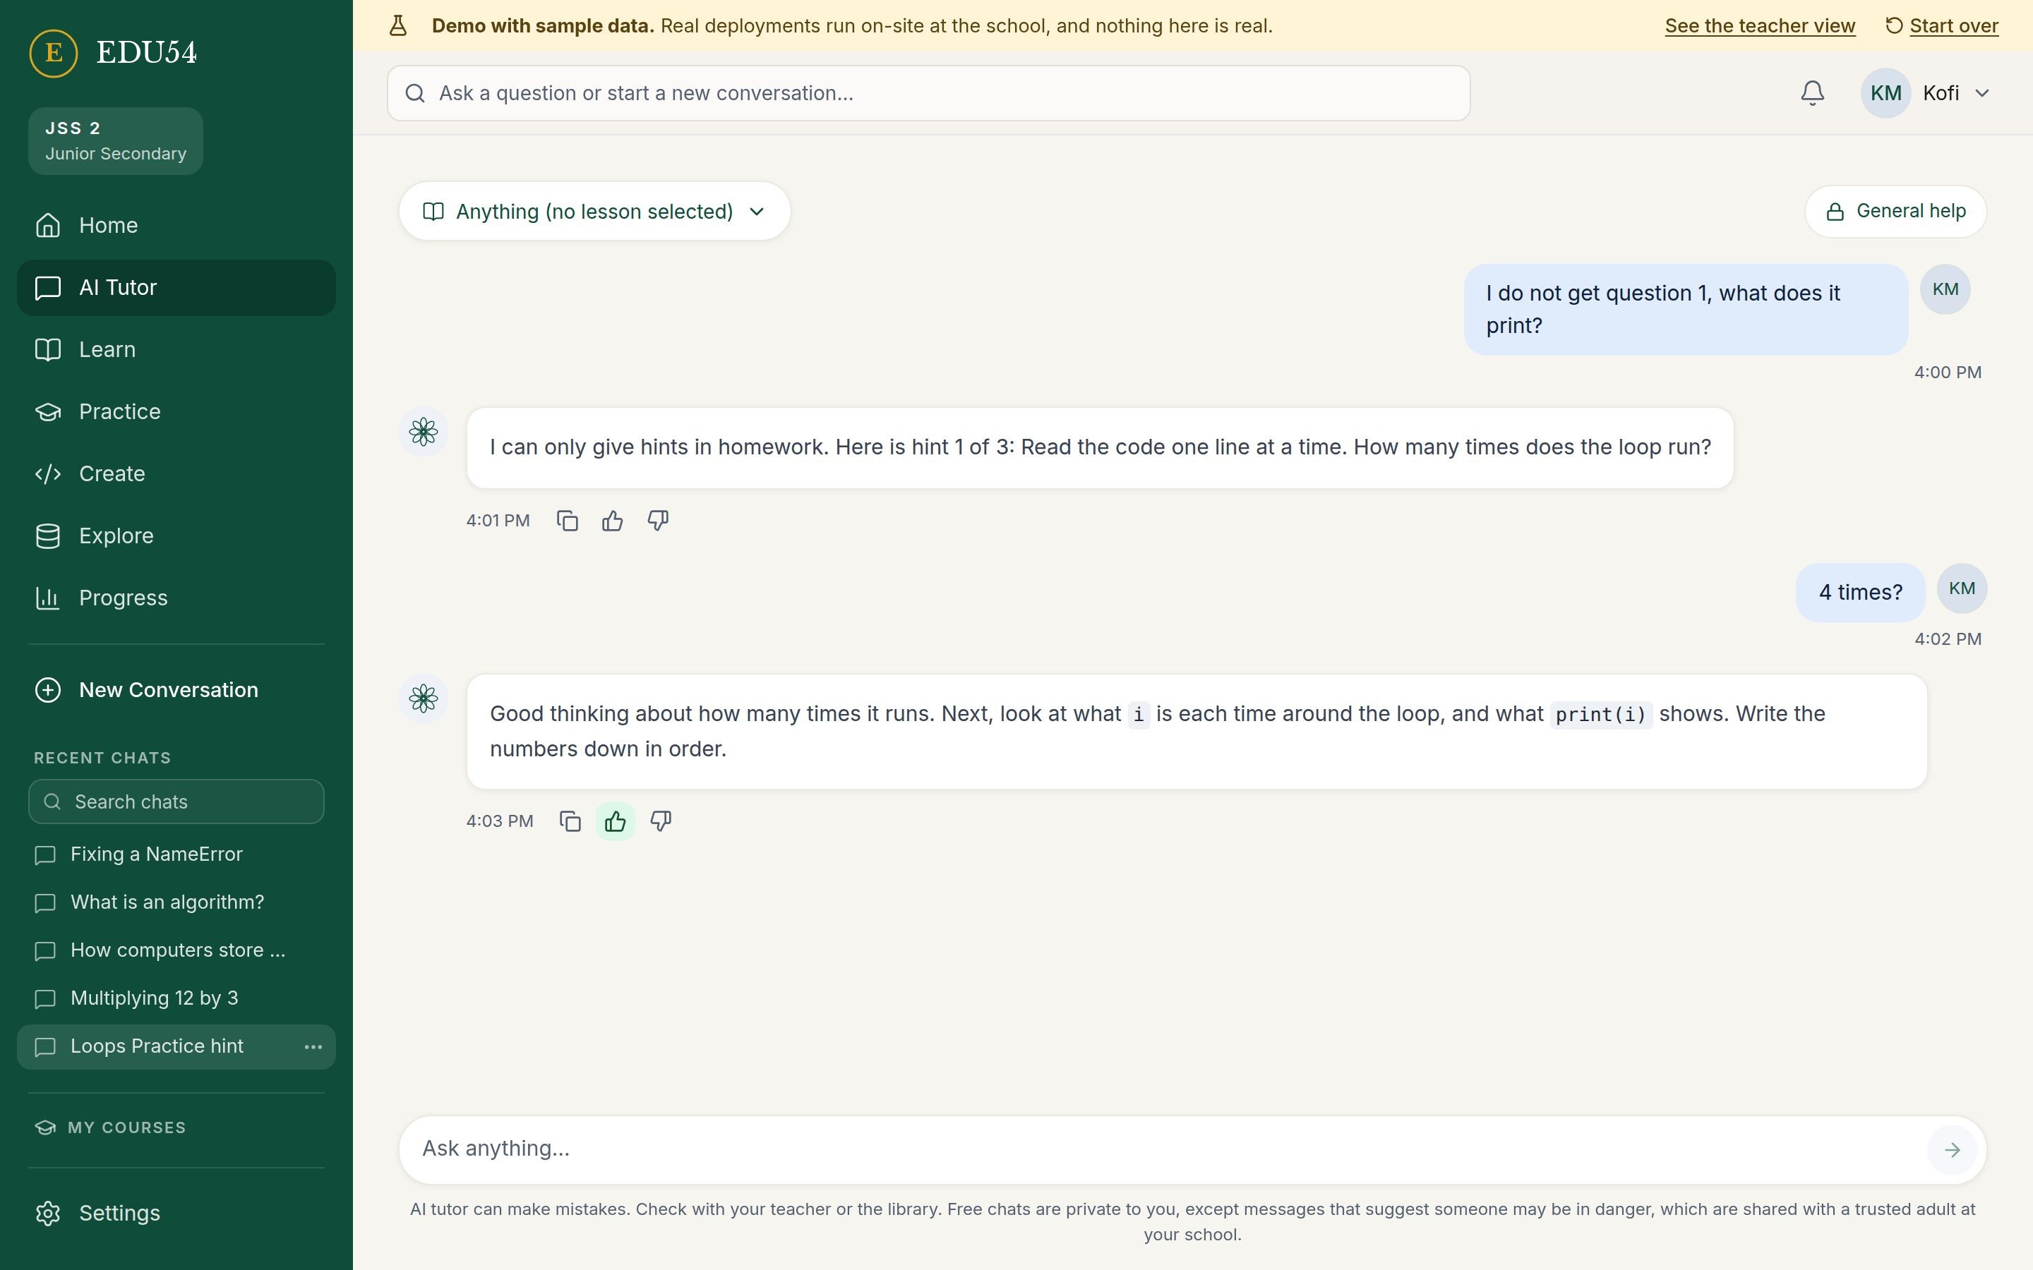Focus the Search chats field
Image resolution: width=2033 pixels, height=1270 pixels.
pyautogui.click(x=176, y=802)
